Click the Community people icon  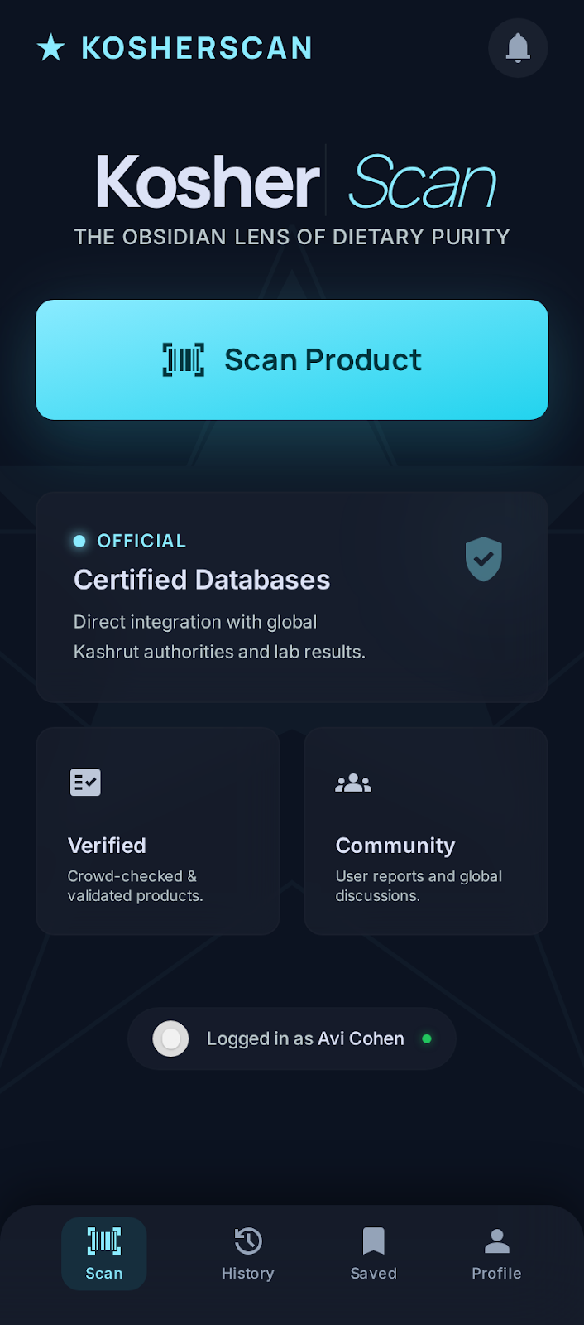[x=353, y=783]
